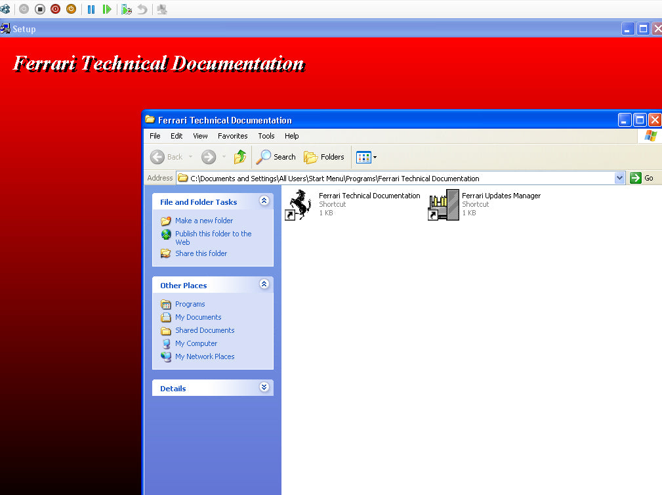Pause the virtual machine
Viewport: 662px width, 495px height.
pyautogui.click(x=91, y=9)
